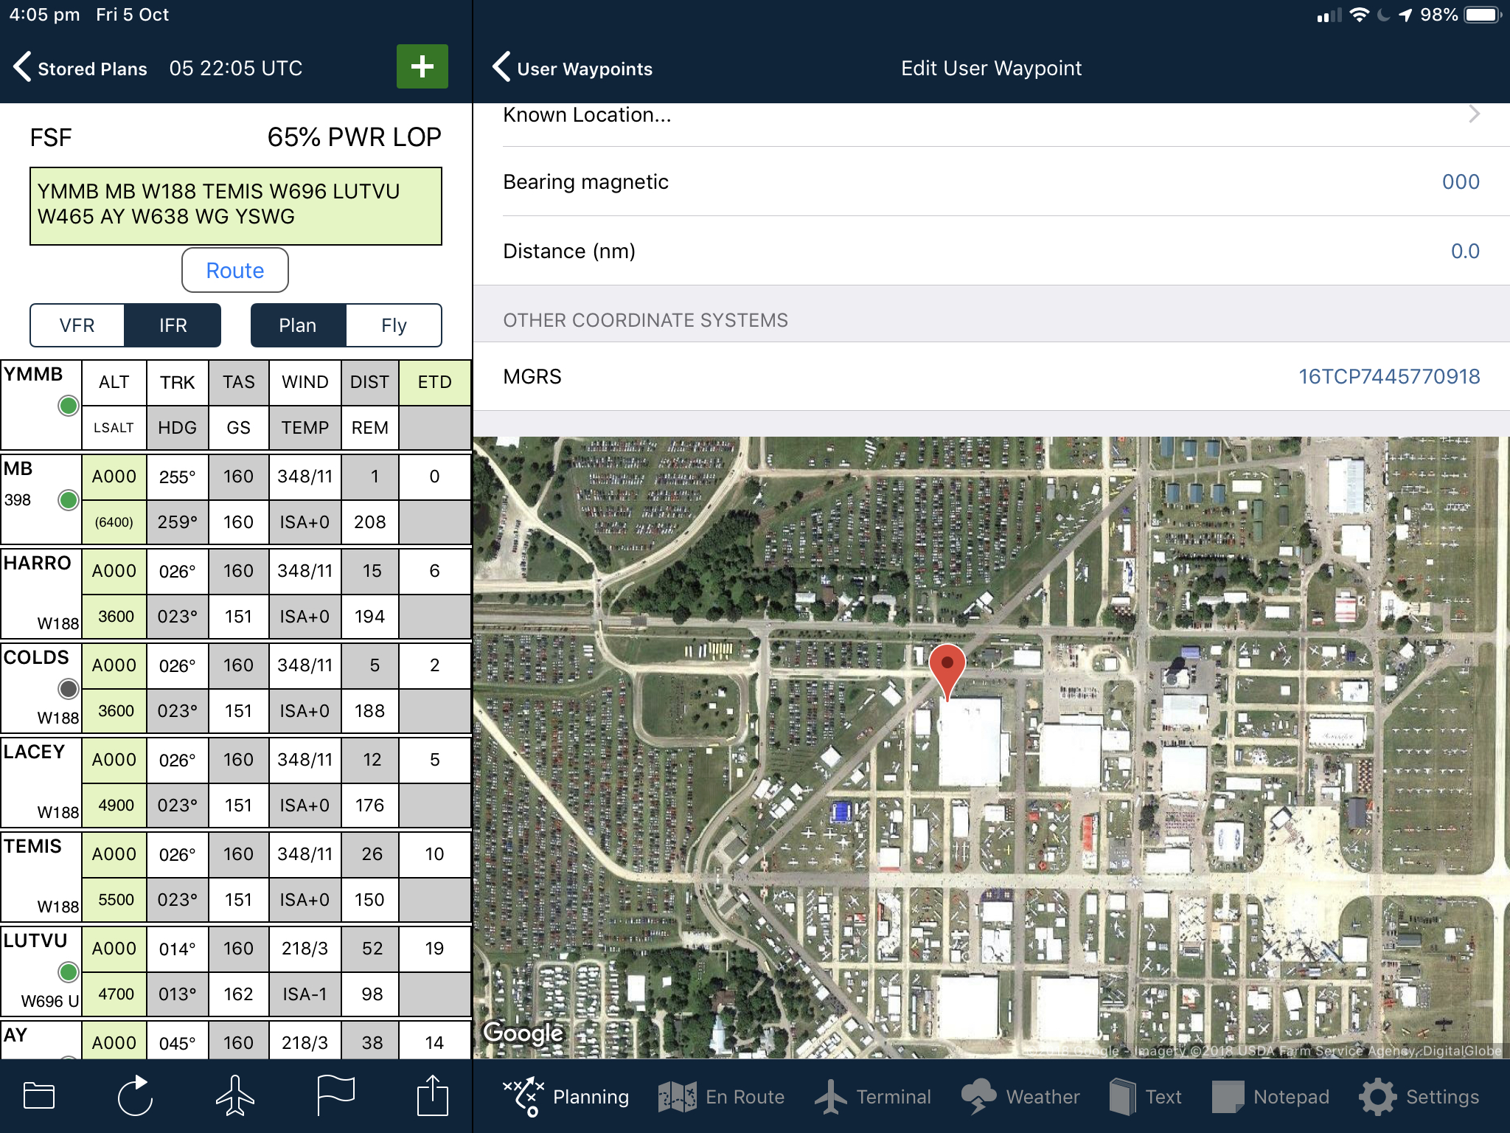
Task: Tap the Route button
Action: pyautogui.click(x=235, y=270)
